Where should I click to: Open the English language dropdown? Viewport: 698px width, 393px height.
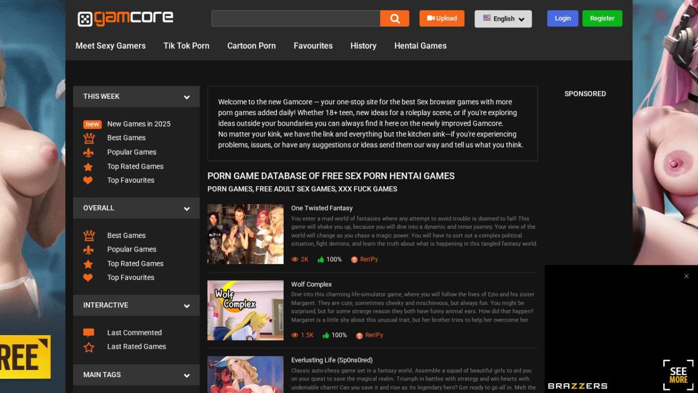[x=502, y=18]
